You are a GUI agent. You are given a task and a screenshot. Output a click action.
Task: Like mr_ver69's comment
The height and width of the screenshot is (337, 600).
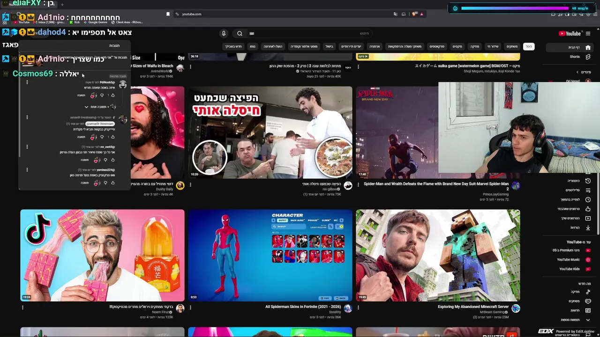[x=112, y=160]
